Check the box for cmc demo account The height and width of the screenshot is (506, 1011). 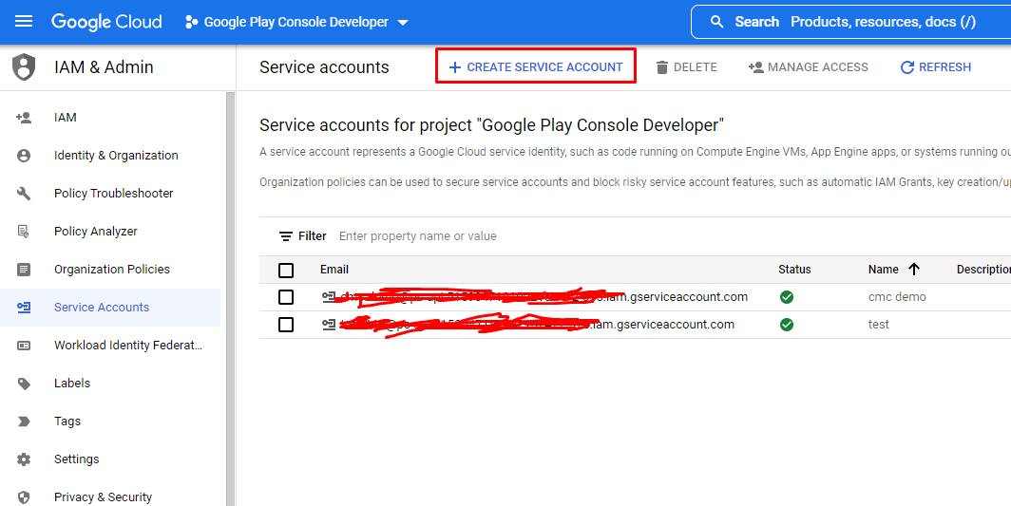pyautogui.click(x=286, y=297)
